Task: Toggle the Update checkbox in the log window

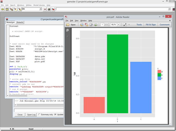Action: click(x=55, y=115)
